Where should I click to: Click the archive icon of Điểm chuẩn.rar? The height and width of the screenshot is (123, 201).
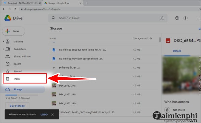pos(54,68)
